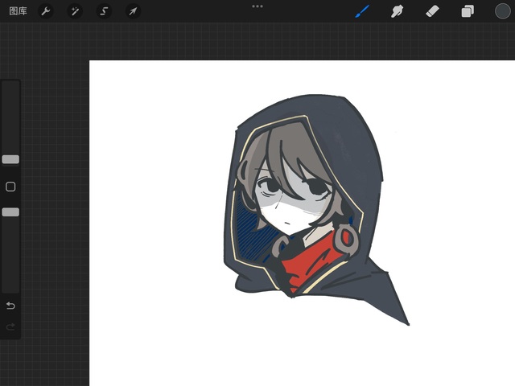Screen dimensions: 515x386
Task: Select the Smudge finger tool
Action: pos(397,11)
